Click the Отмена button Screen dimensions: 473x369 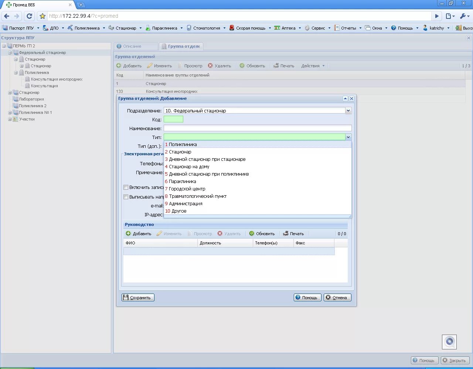pyautogui.click(x=337, y=298)
